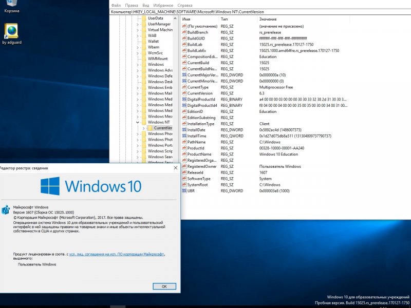The width and height of the screenshot is (411, 308).
Task: Open the Справка menu
Action: pos(185,5)
